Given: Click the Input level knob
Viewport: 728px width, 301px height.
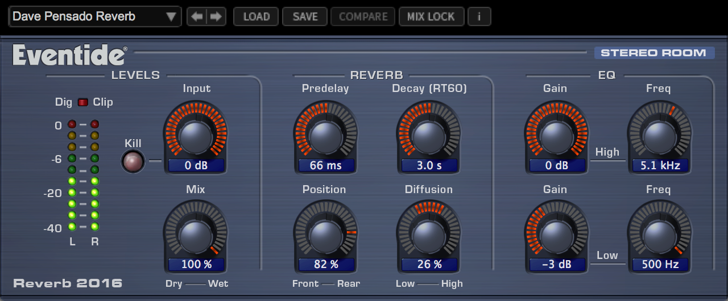Looking at the screenshot, I should 196,135.
